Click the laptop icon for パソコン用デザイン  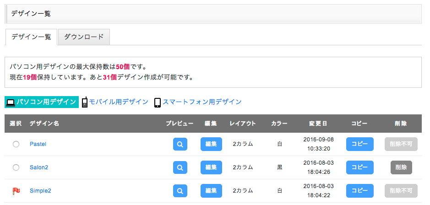pyautogui.click(x=11, y=102)
